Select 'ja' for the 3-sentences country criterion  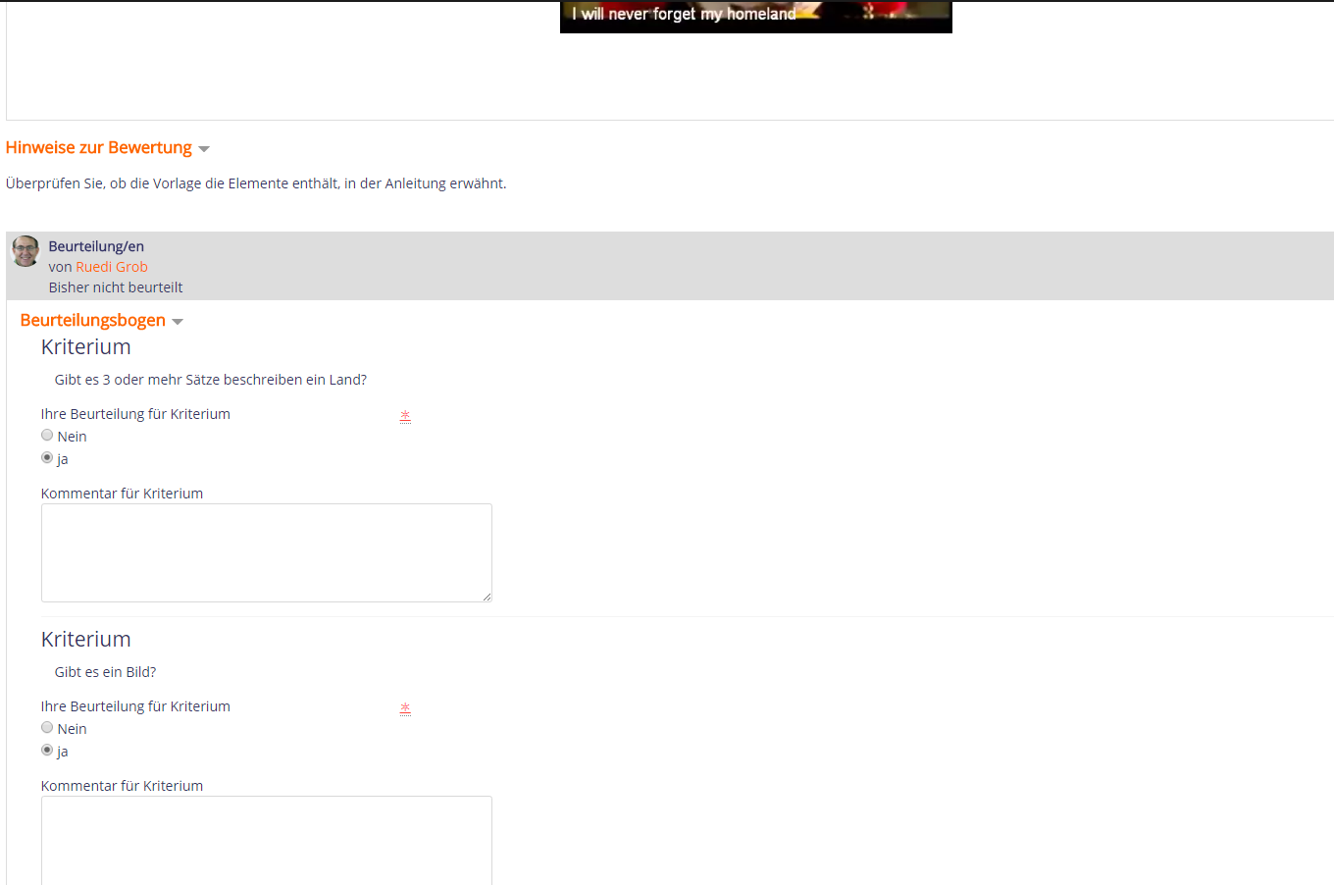47,457
